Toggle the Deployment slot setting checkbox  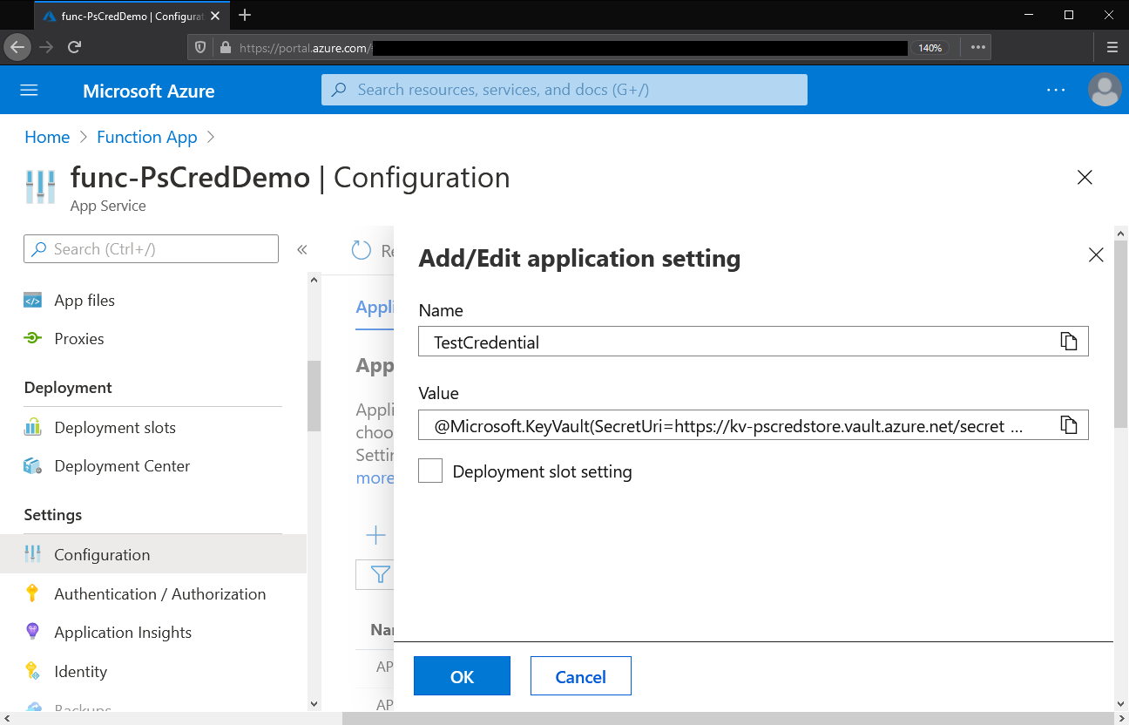coord(430,471)
